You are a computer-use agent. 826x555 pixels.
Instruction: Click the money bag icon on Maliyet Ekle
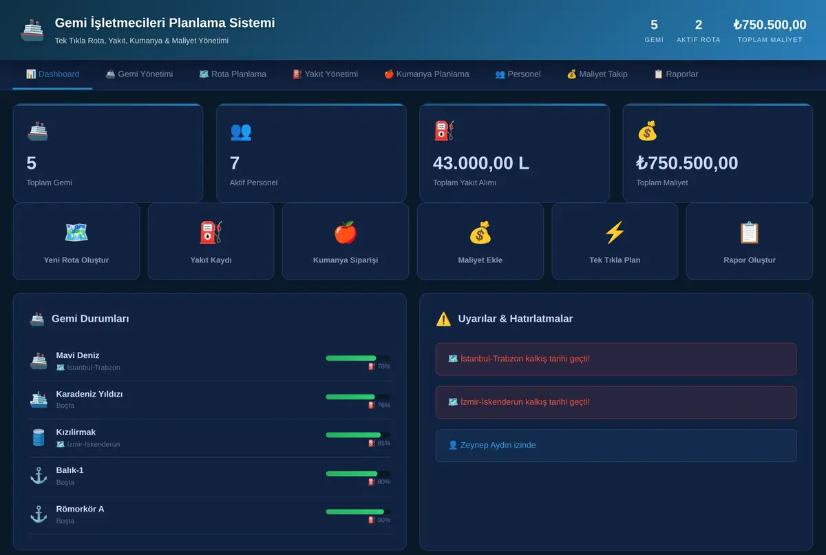click(480, 232)
